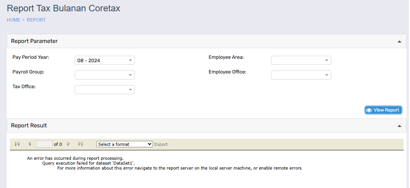Collapse the Report Result panel arrow
Image resolution: width=410 pixels, height=188 pixels.
pos(399,126)
